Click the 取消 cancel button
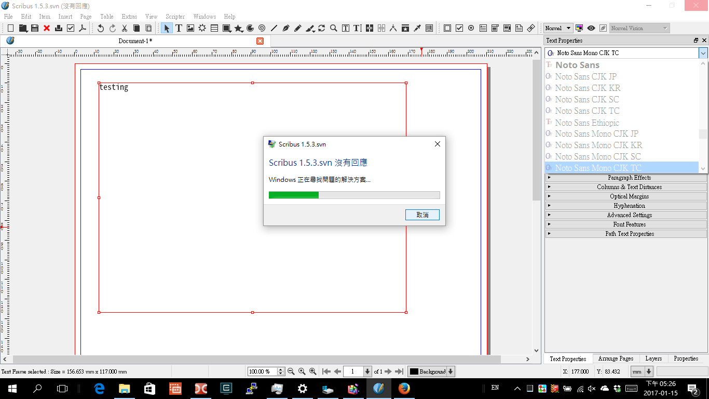Screen dimensions: 709x399 pos(422,215)
